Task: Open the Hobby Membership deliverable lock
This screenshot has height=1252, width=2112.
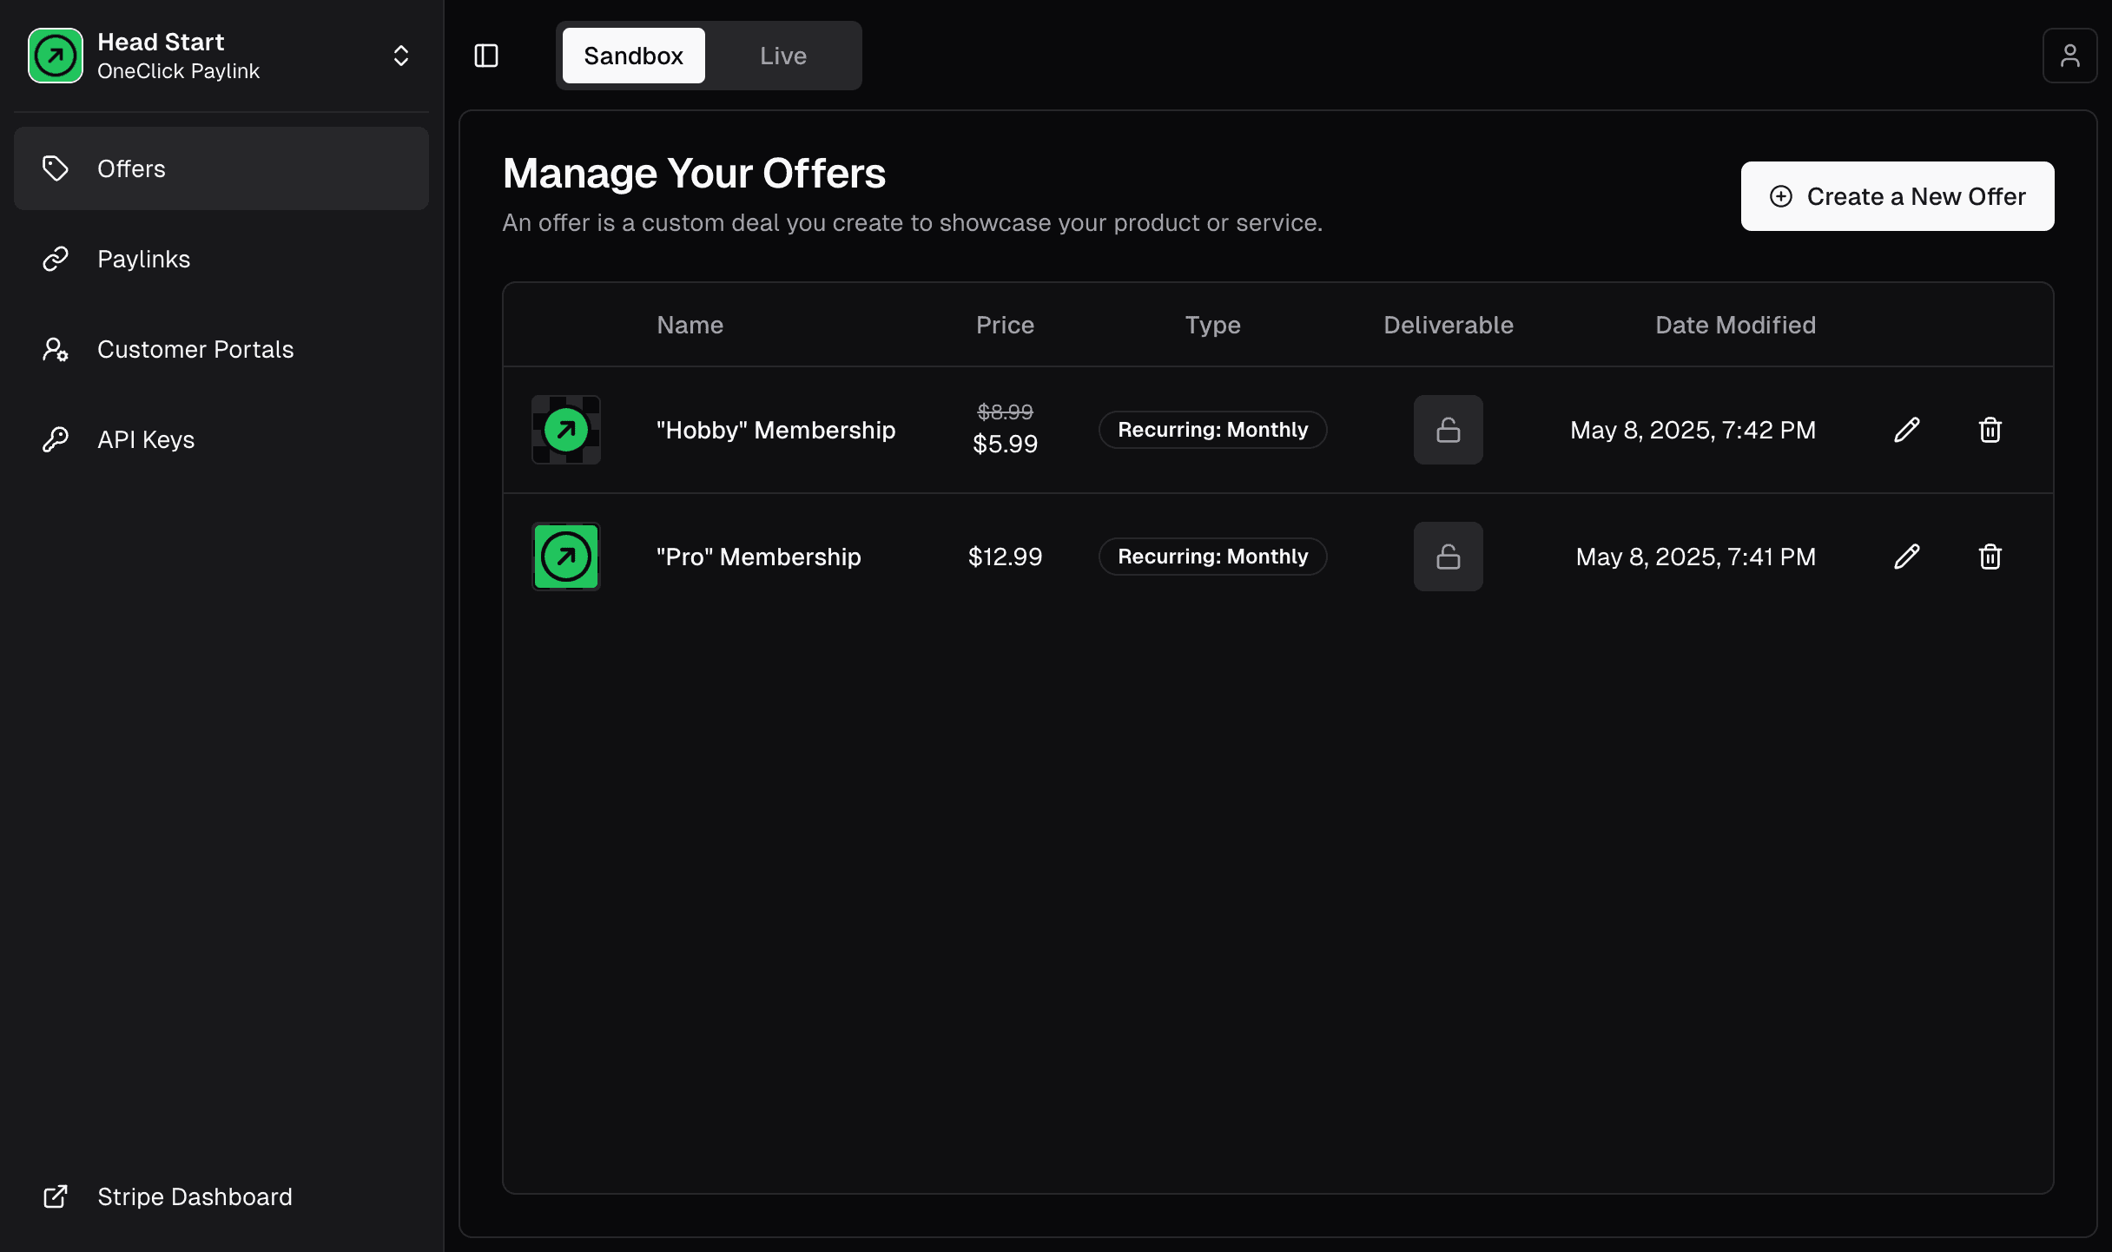Action: 1449,430
